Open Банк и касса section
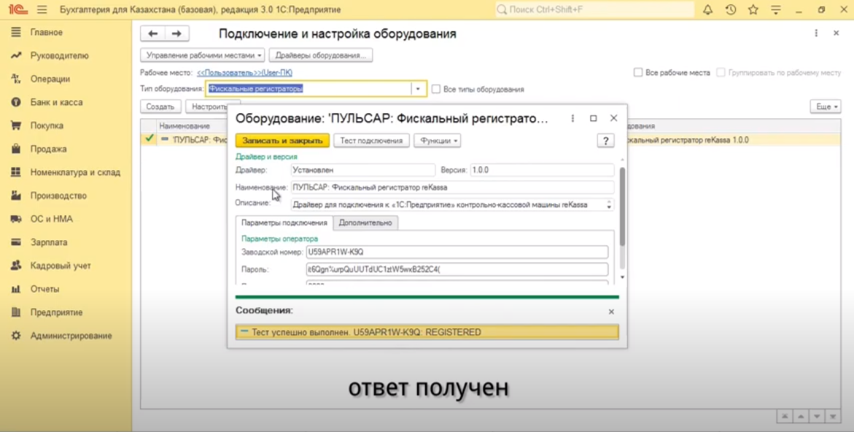Screen dimensions: 854x432 pos(56,102)
